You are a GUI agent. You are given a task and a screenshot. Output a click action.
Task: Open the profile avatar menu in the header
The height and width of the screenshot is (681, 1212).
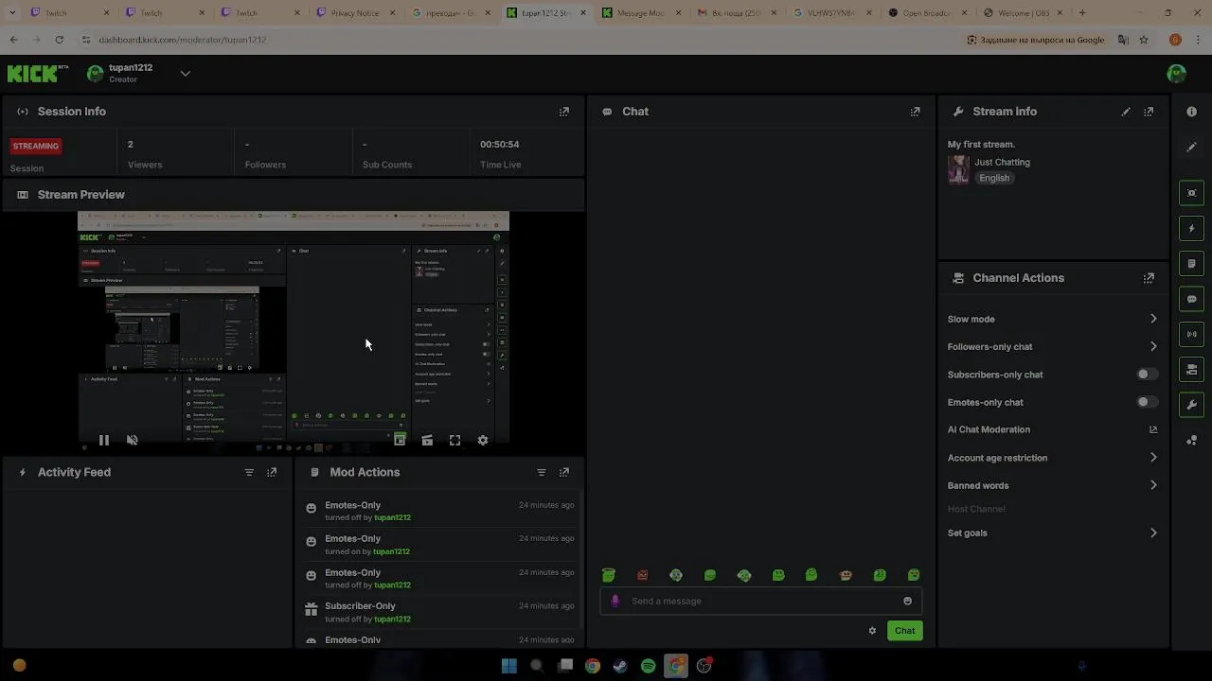click(1176, 74)
